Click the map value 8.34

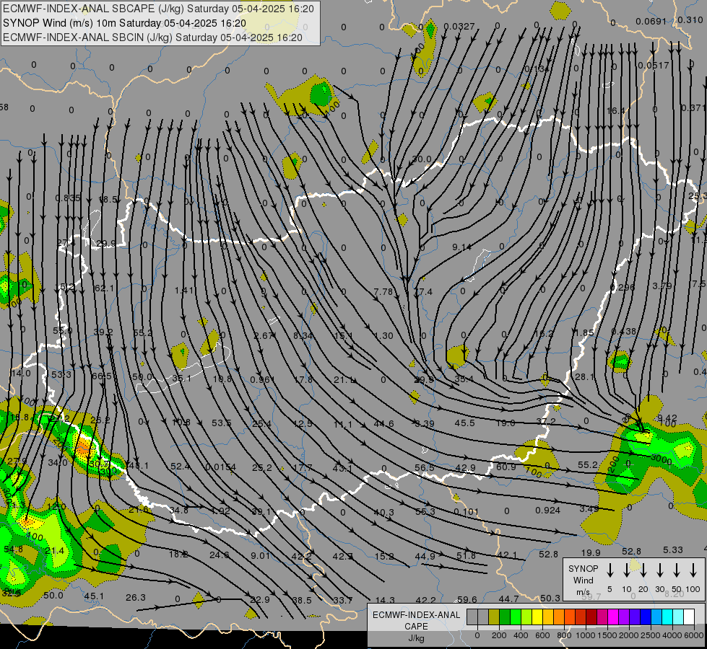click(303, 335)
